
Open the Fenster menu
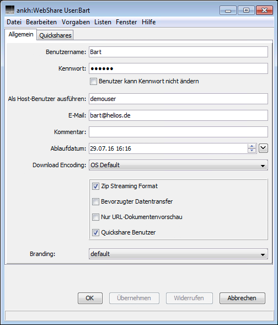coord(126,22)
